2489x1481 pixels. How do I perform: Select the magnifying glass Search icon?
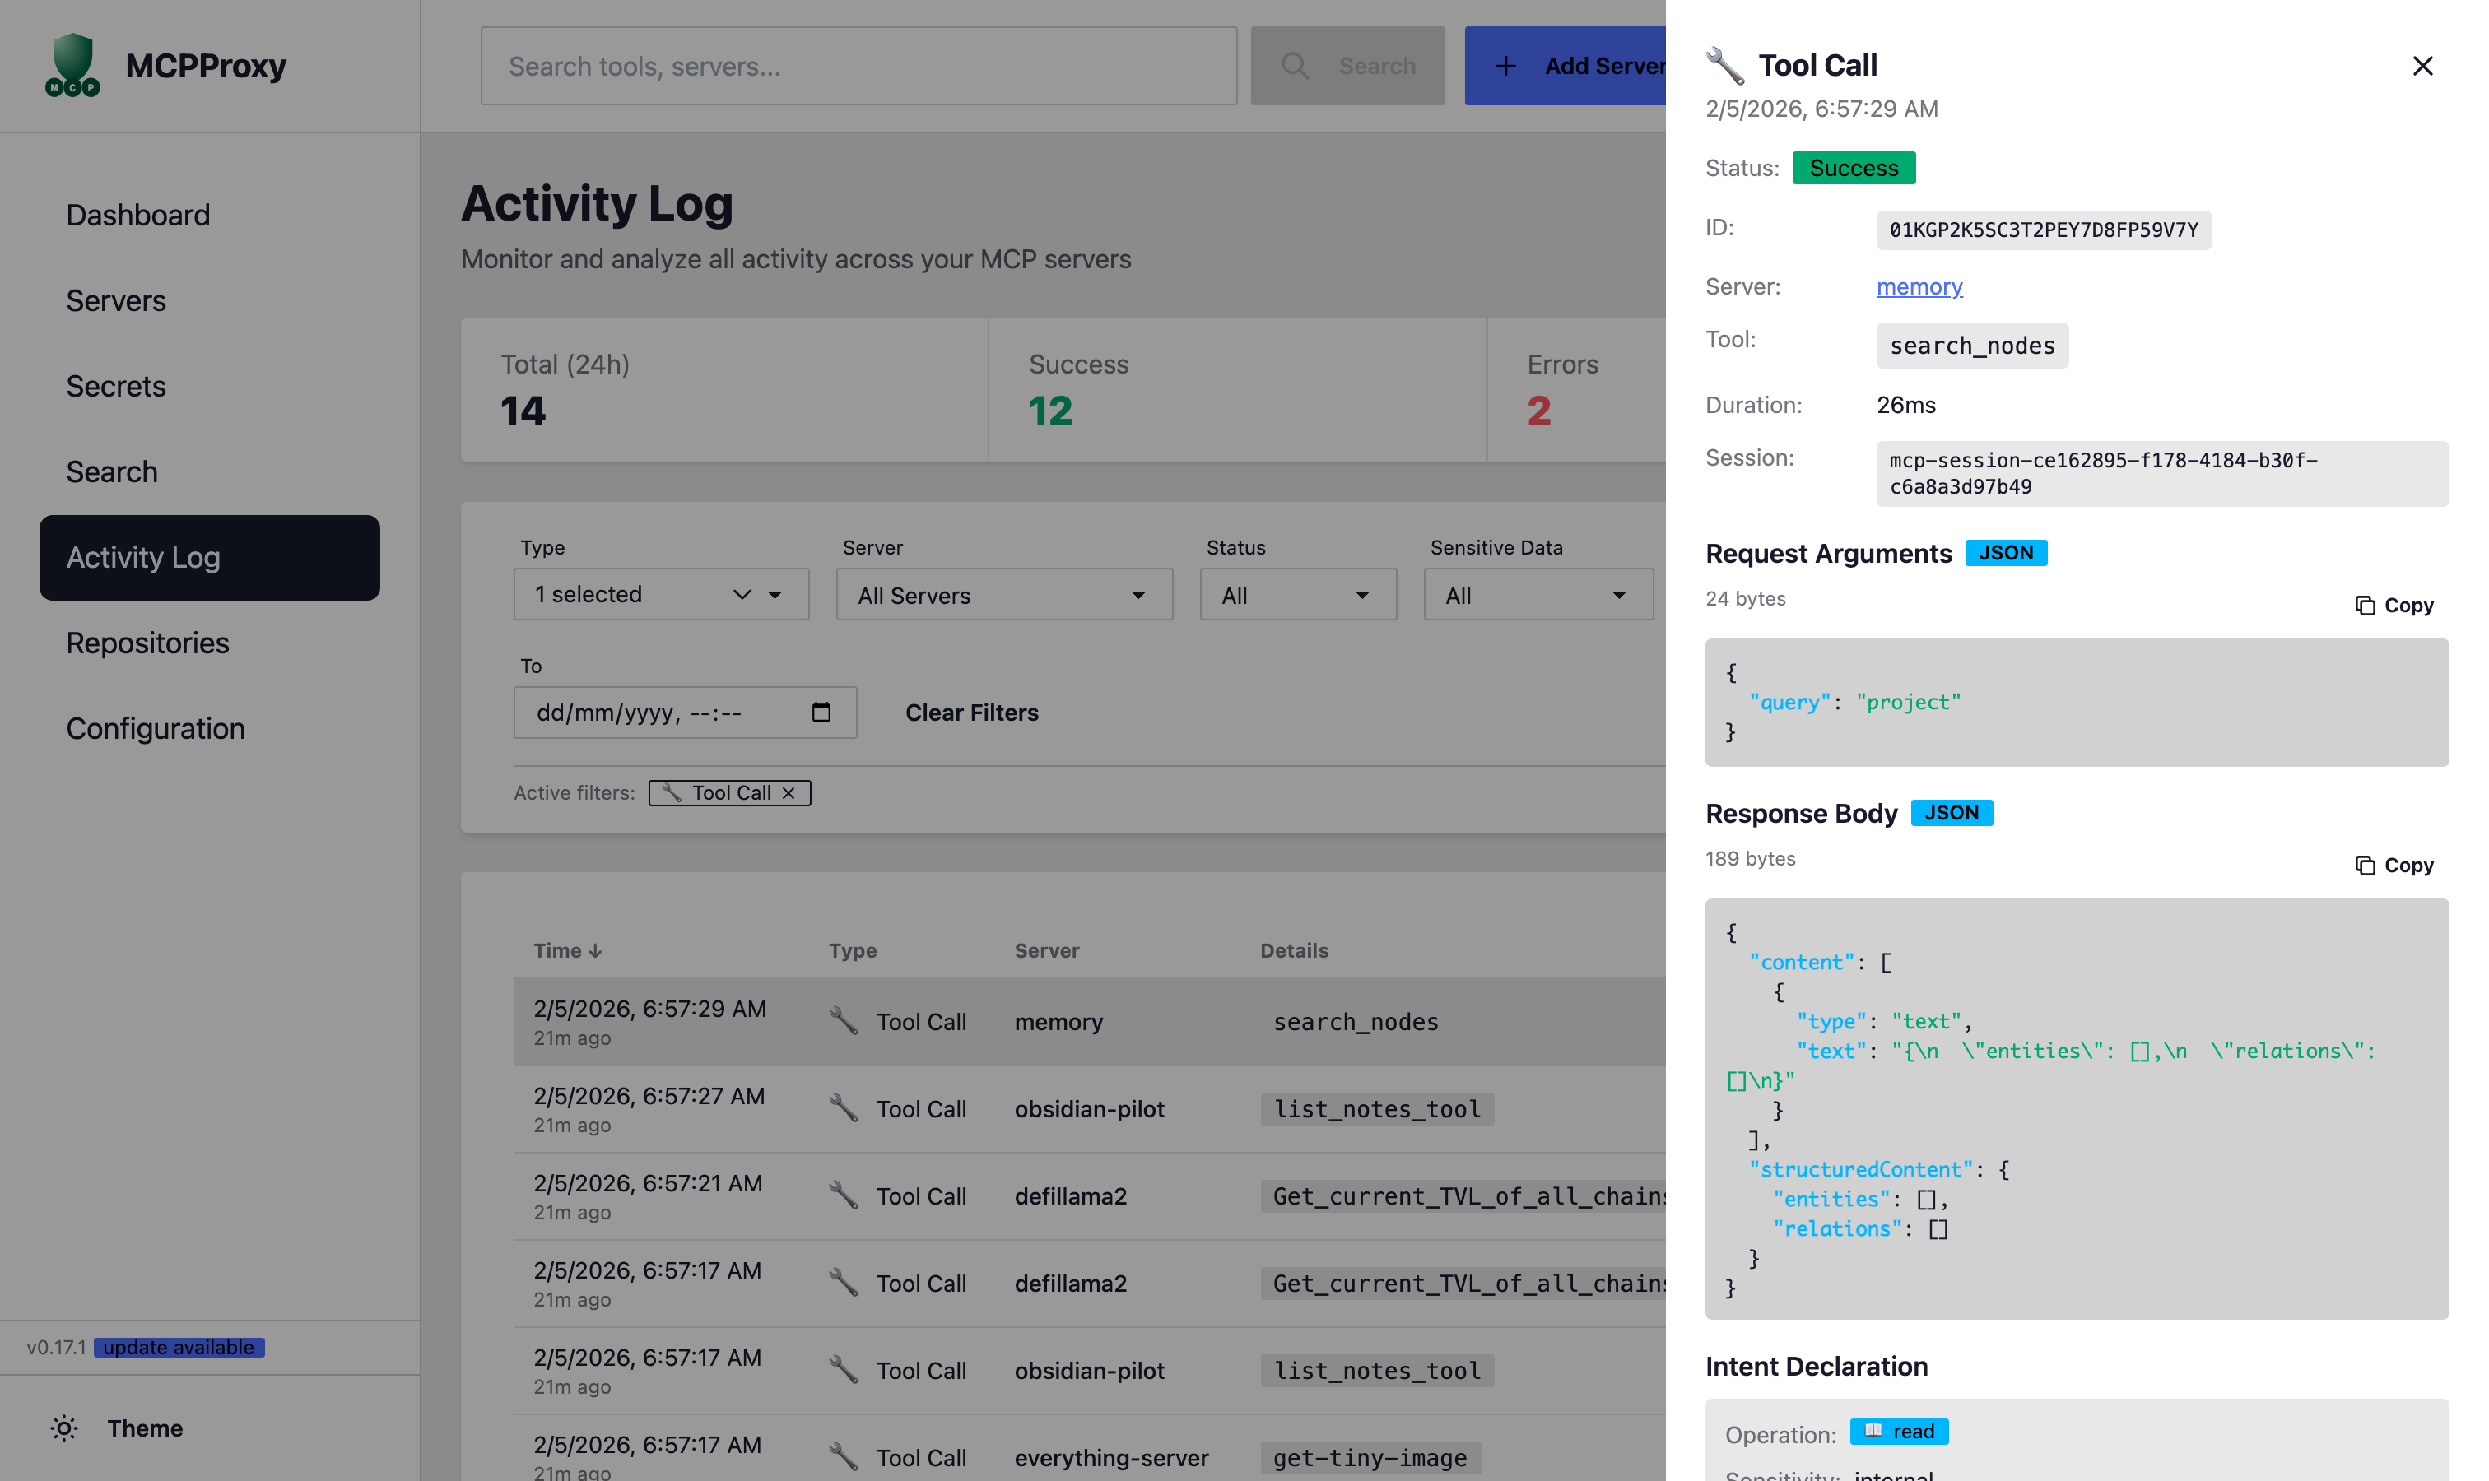click(x=1295, y=66)
